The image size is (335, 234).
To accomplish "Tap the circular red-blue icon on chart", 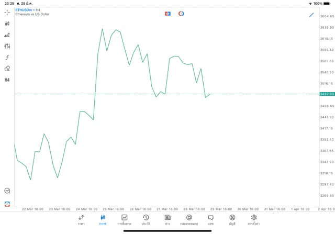I will [x=181, y=14].
